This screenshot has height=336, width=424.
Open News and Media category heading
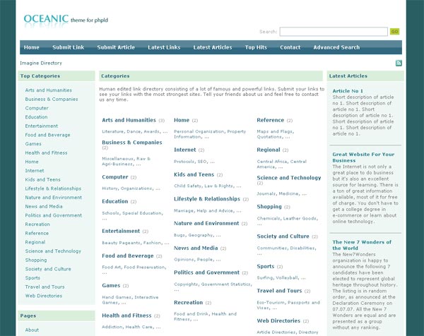tap(196, 248)
